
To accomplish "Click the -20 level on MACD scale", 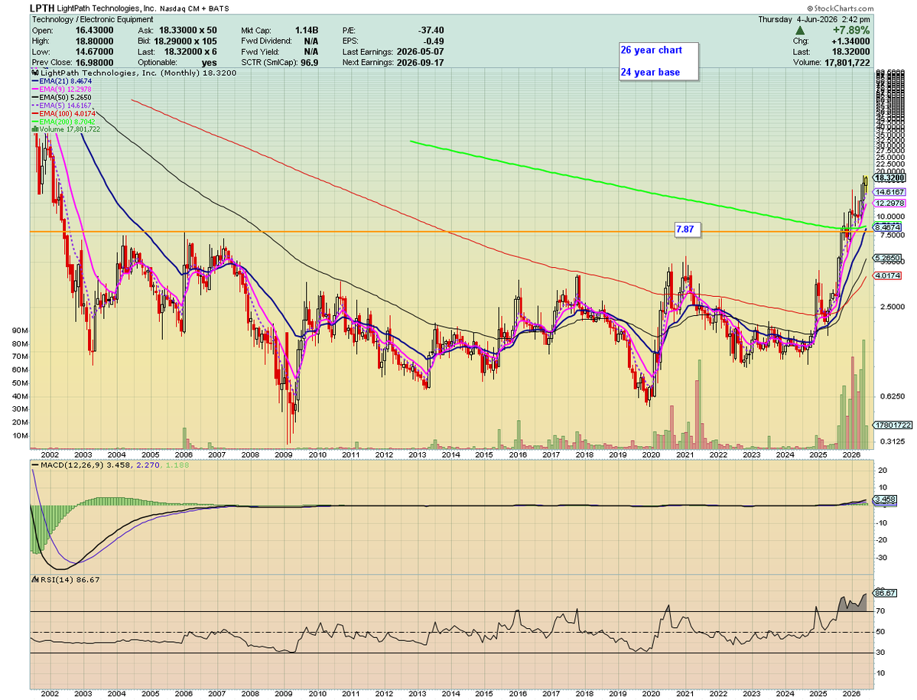I will click(x=882, y=540).
